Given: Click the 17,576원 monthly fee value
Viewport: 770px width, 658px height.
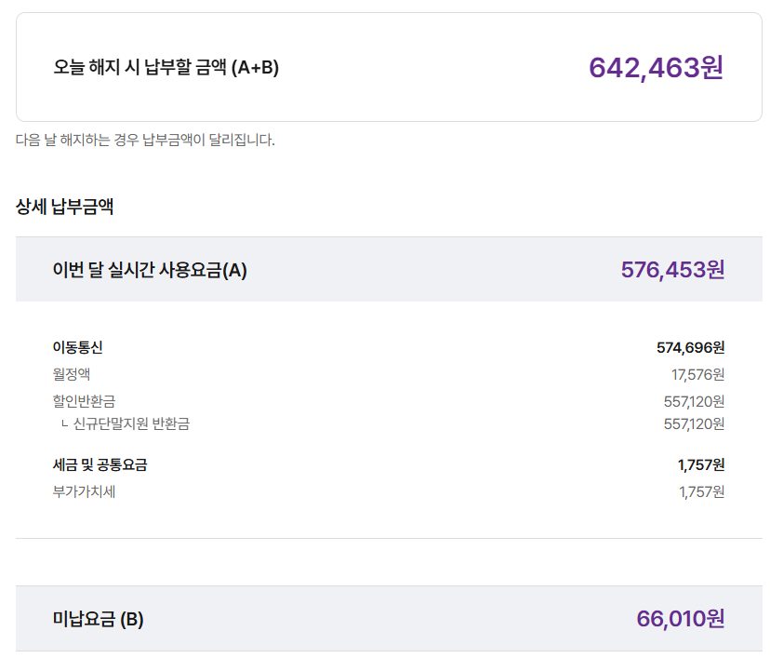Looking at the screenshot, I should point(697,375).
